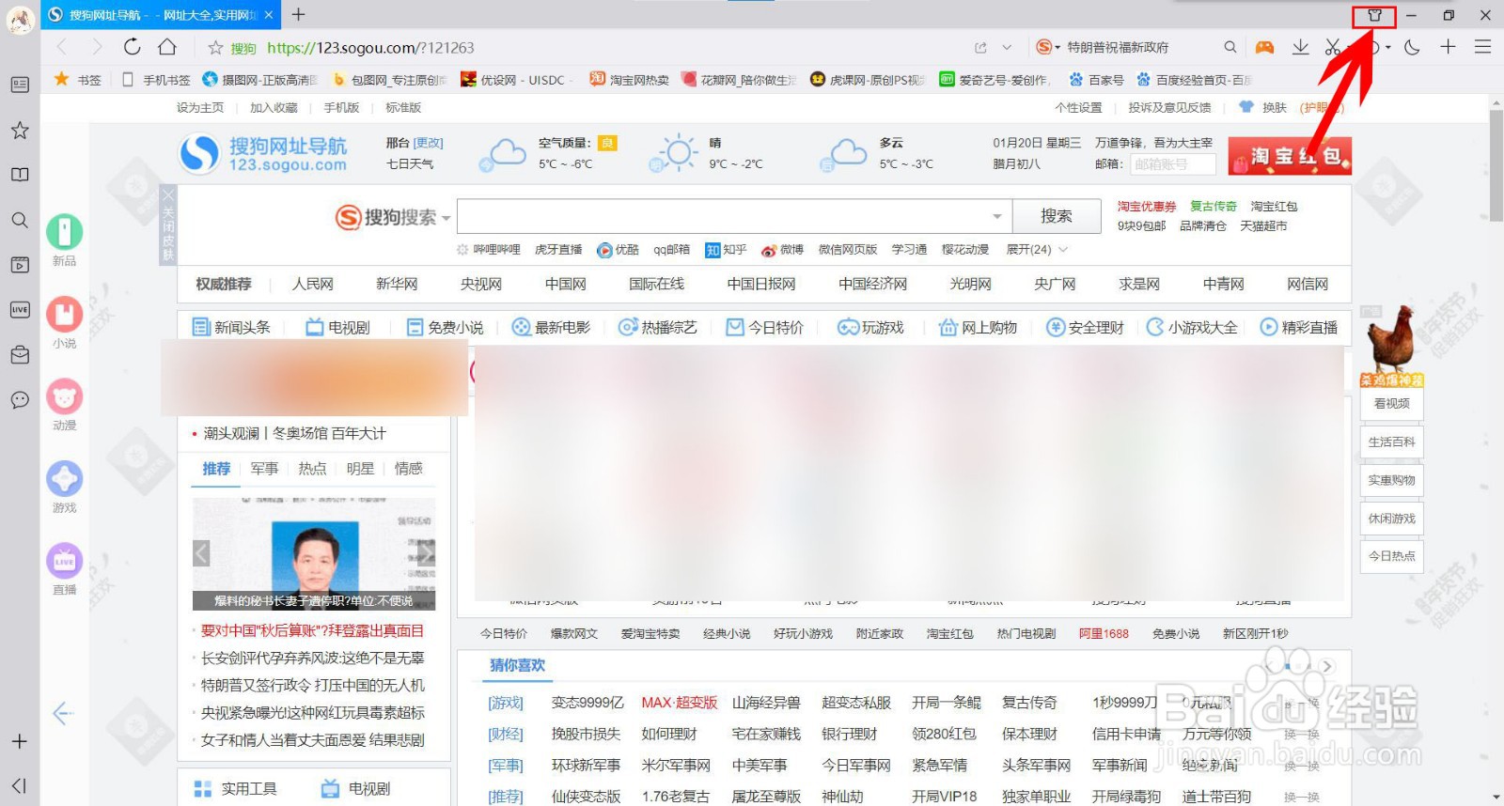
Task: Open the 搜狗搜索 engine selector arrow
Action: pos(446,218)
